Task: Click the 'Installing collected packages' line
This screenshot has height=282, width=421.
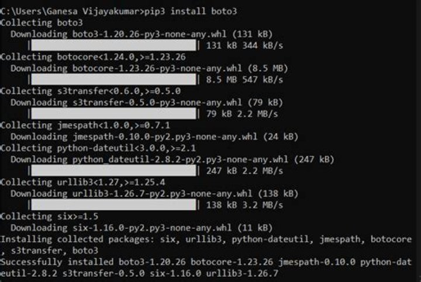Action: pos(206,245)
